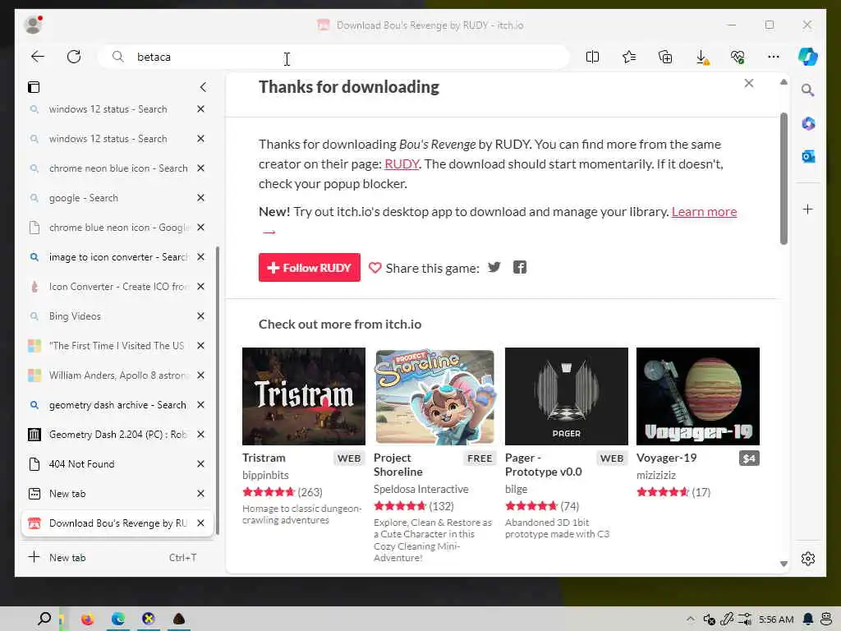Close the google - Search tab
Viewport: 841px width, 631px height.
tap(200, 198)
